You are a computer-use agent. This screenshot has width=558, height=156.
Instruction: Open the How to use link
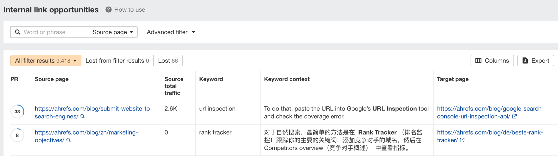point(129,10)
